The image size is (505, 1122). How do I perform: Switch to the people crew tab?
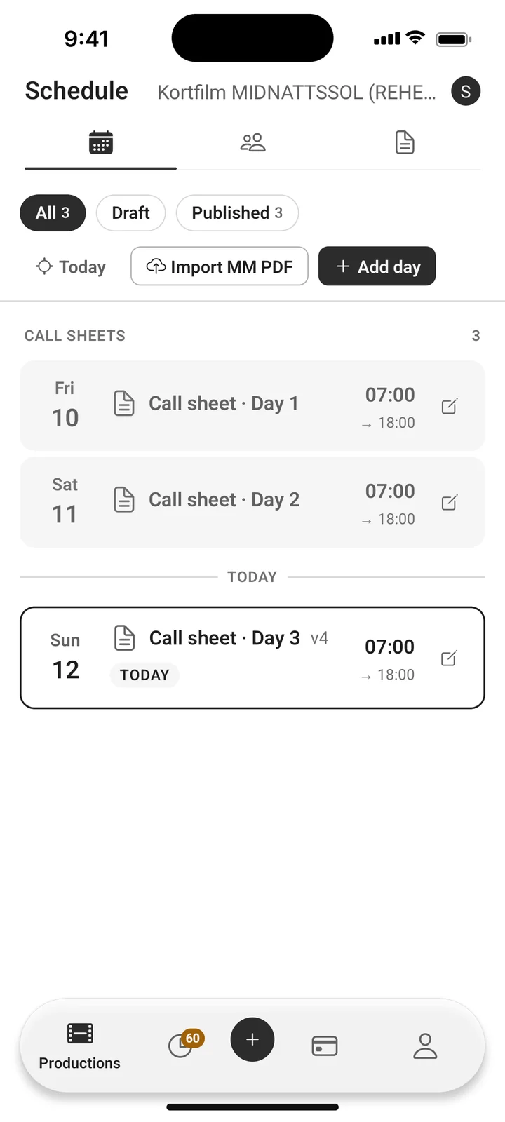pos(252,143)
